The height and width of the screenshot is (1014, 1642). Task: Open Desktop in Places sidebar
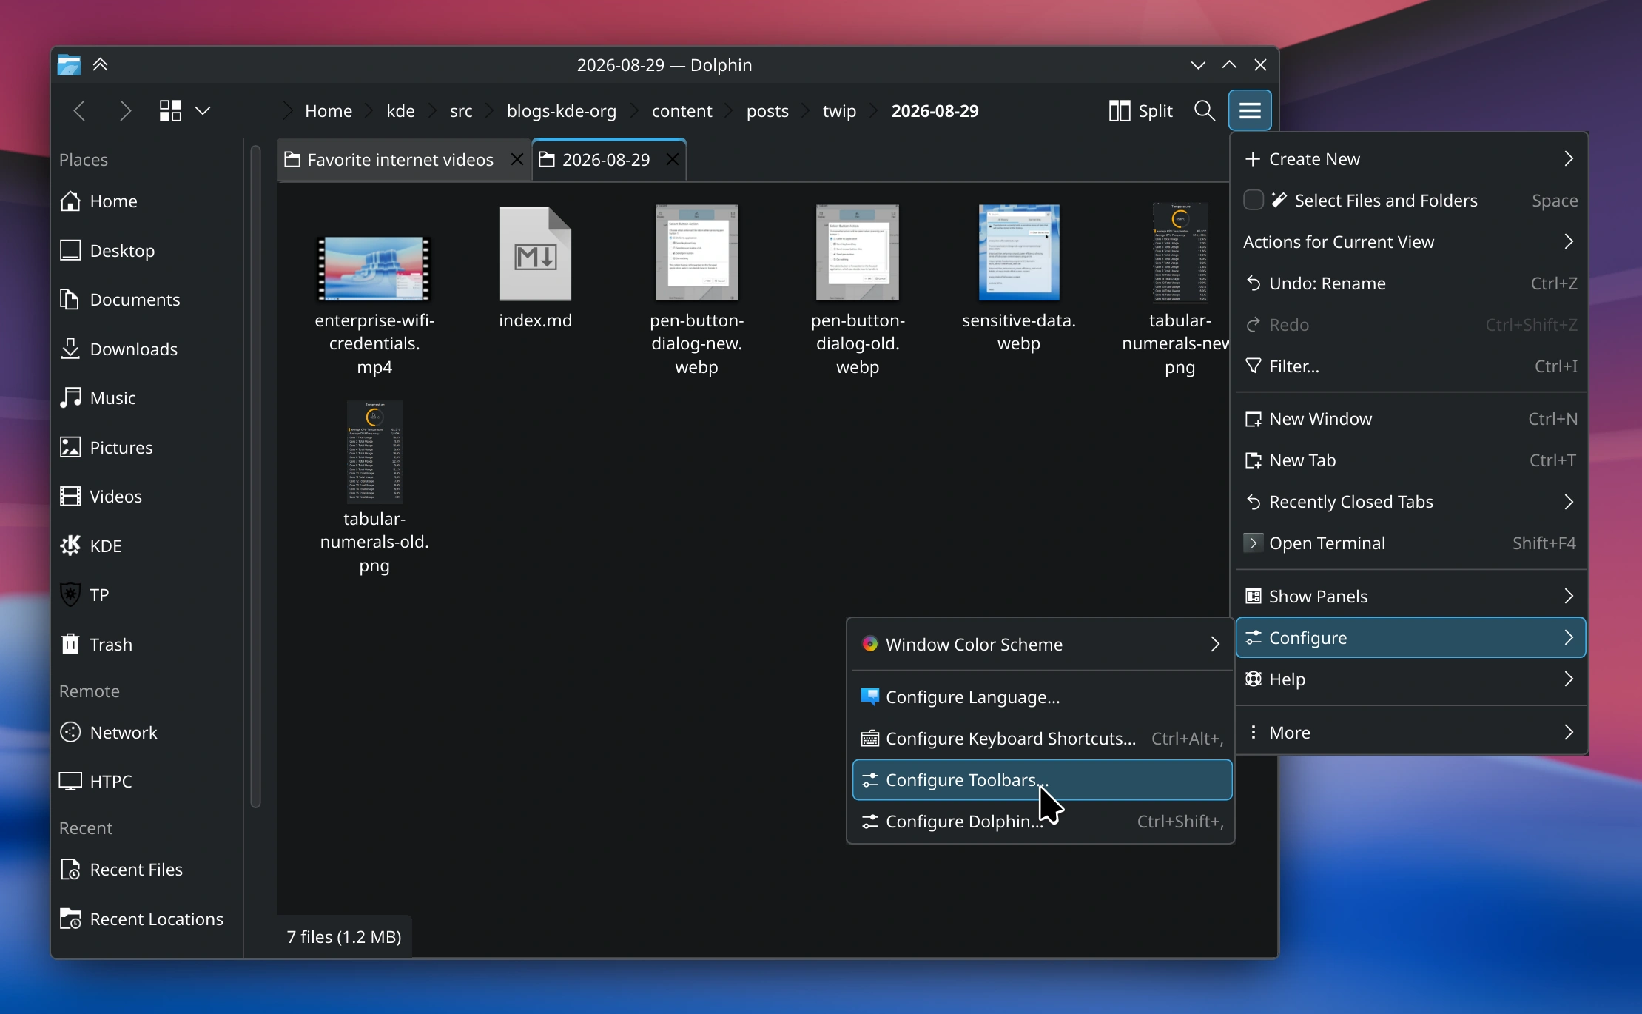pos(147,250)
